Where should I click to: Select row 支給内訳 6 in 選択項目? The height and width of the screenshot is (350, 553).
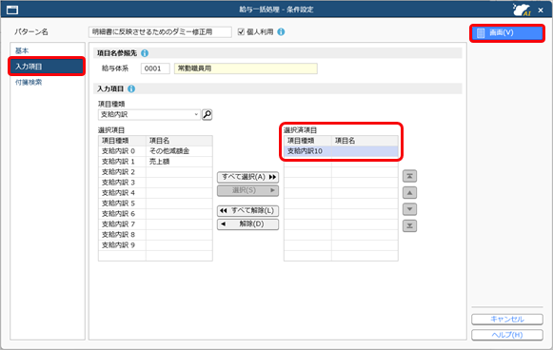155,214
